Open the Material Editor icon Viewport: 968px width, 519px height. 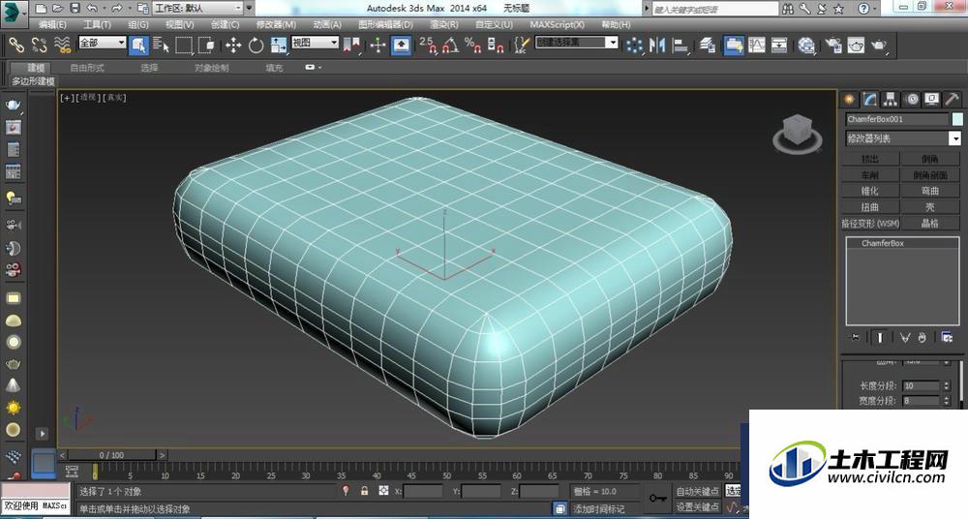(806, 46)
